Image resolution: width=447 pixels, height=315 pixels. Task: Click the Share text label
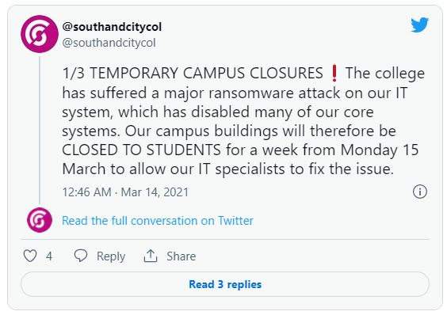[x=181, y=256]
